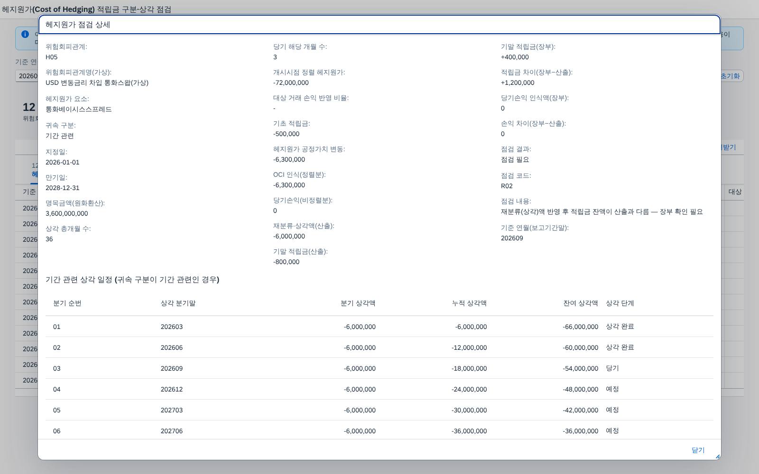Click 202609 under the 기준 연월(보고기간말) label

512,238
